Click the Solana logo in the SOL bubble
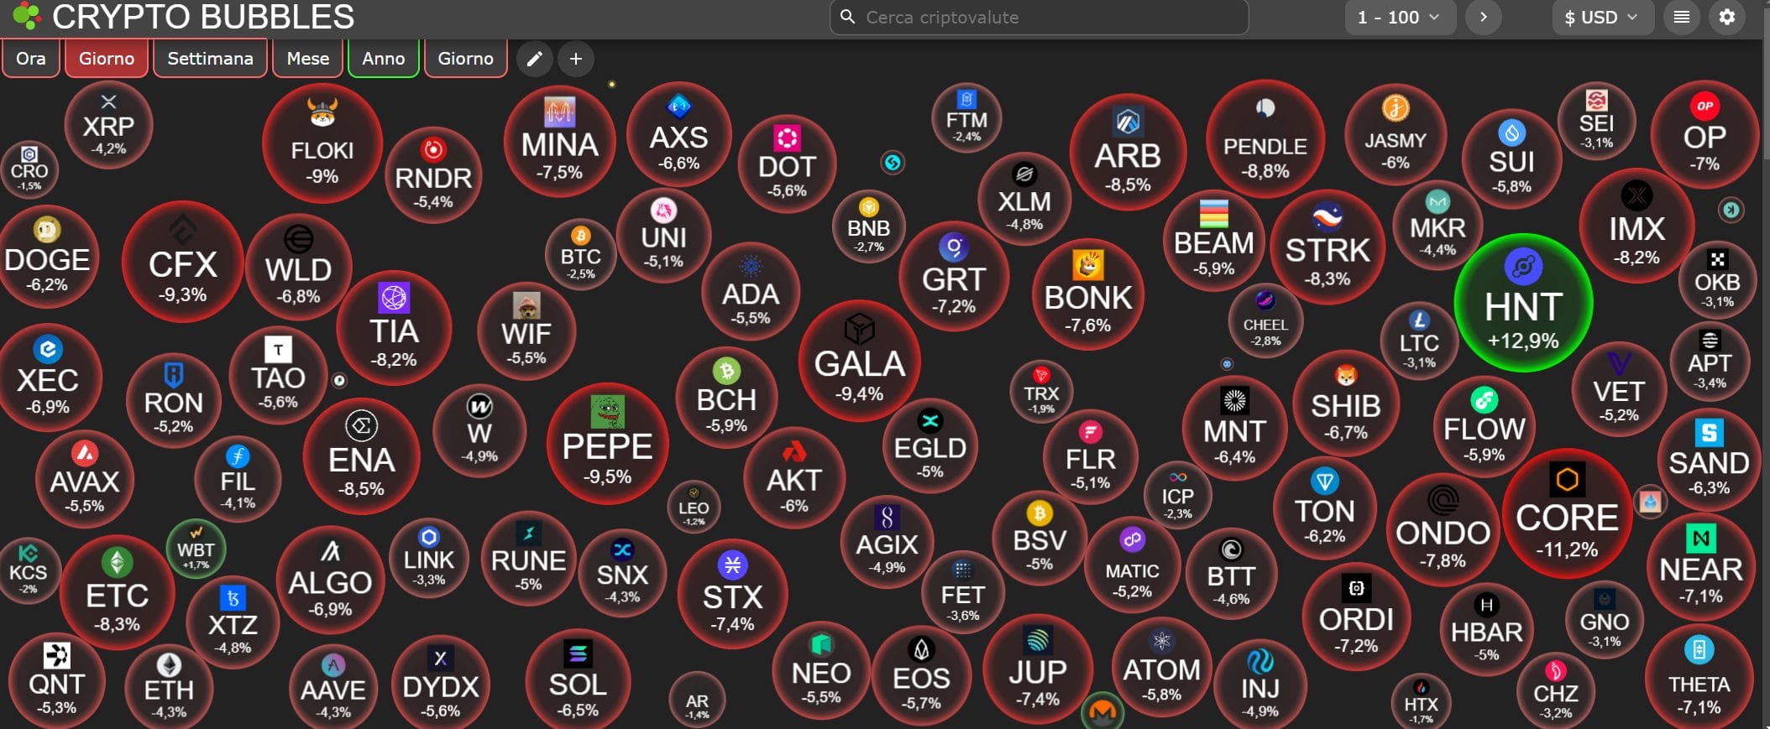 pos(578,653)
